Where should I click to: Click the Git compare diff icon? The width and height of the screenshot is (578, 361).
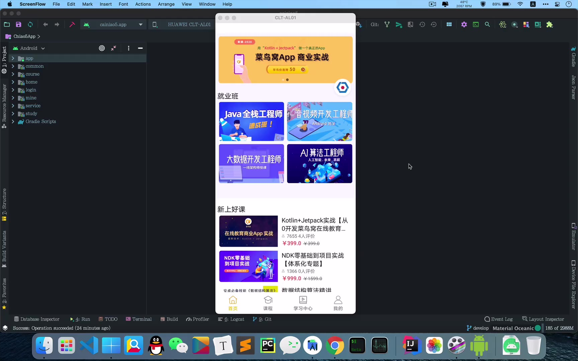[410, 24]
